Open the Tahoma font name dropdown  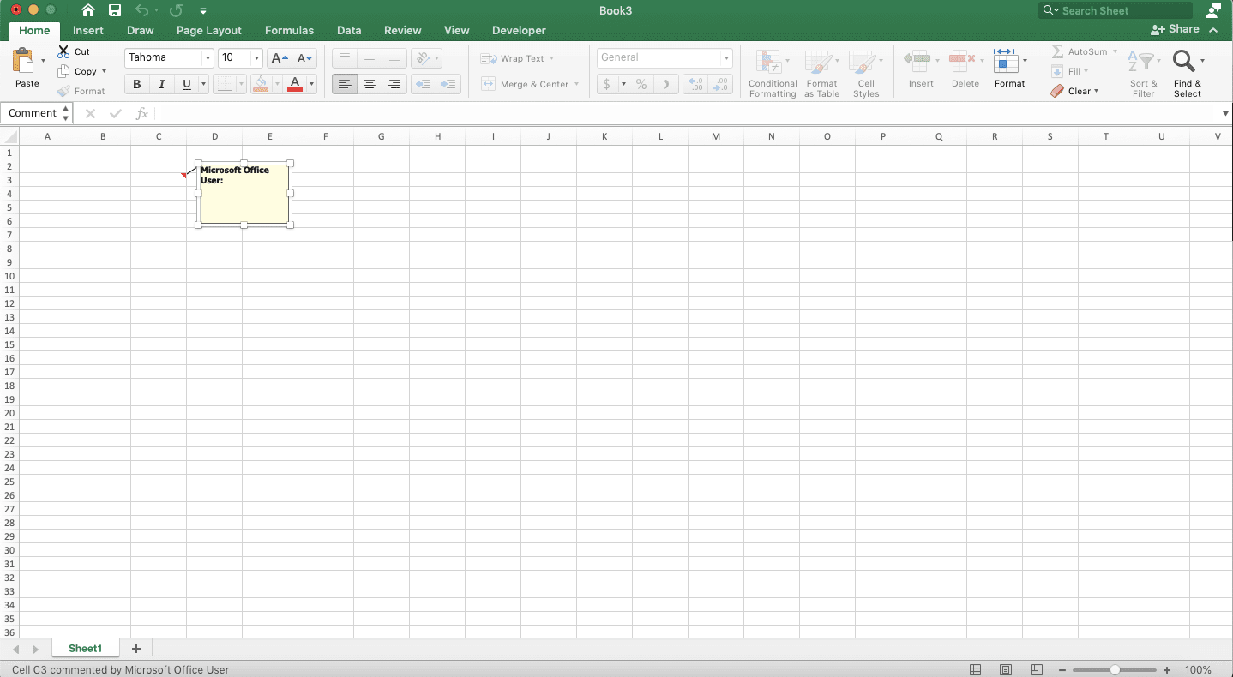click(208, 57)
